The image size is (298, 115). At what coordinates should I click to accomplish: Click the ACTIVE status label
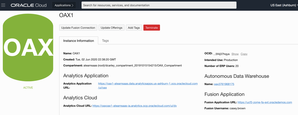click(x=28, y=88)
